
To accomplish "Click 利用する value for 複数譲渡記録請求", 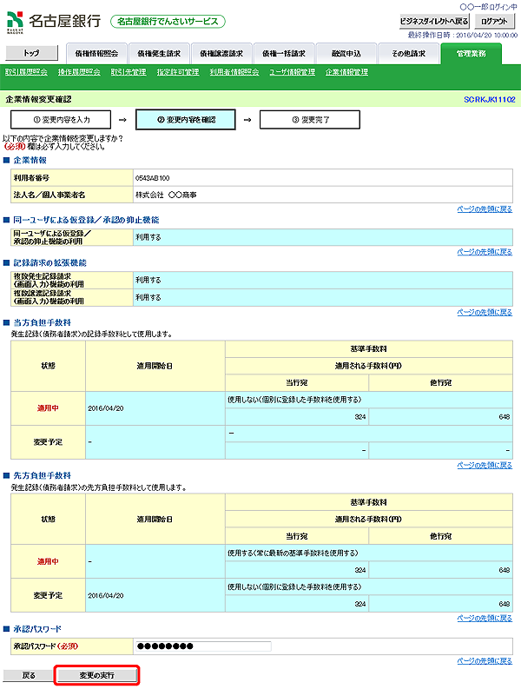I will click(x=148, y=297).
